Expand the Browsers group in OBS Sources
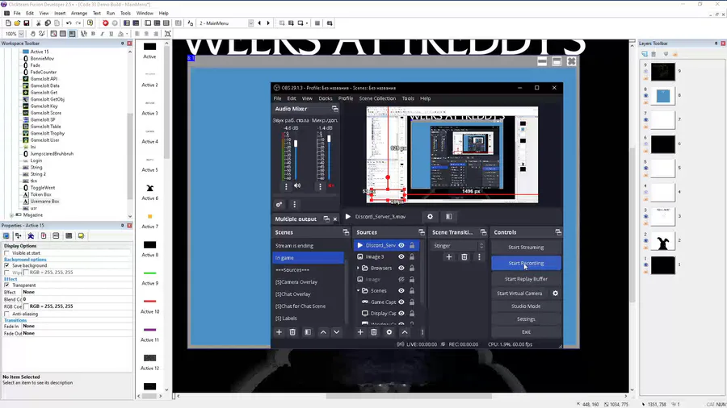 point(358,268)
